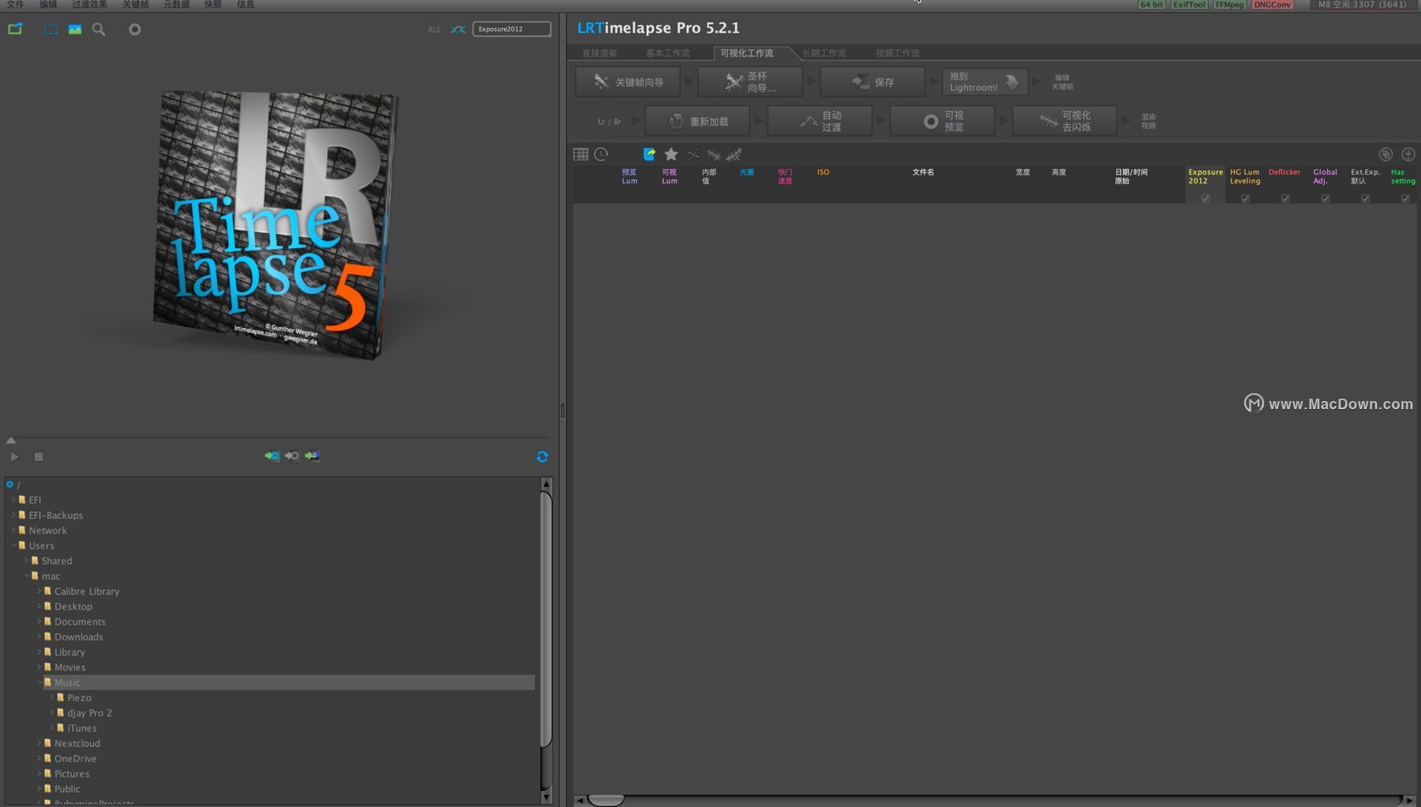Switch to the 视频工作流 tab
Image resolution: width=1421 pixels, height=807 pixels.
click(897, 53)
